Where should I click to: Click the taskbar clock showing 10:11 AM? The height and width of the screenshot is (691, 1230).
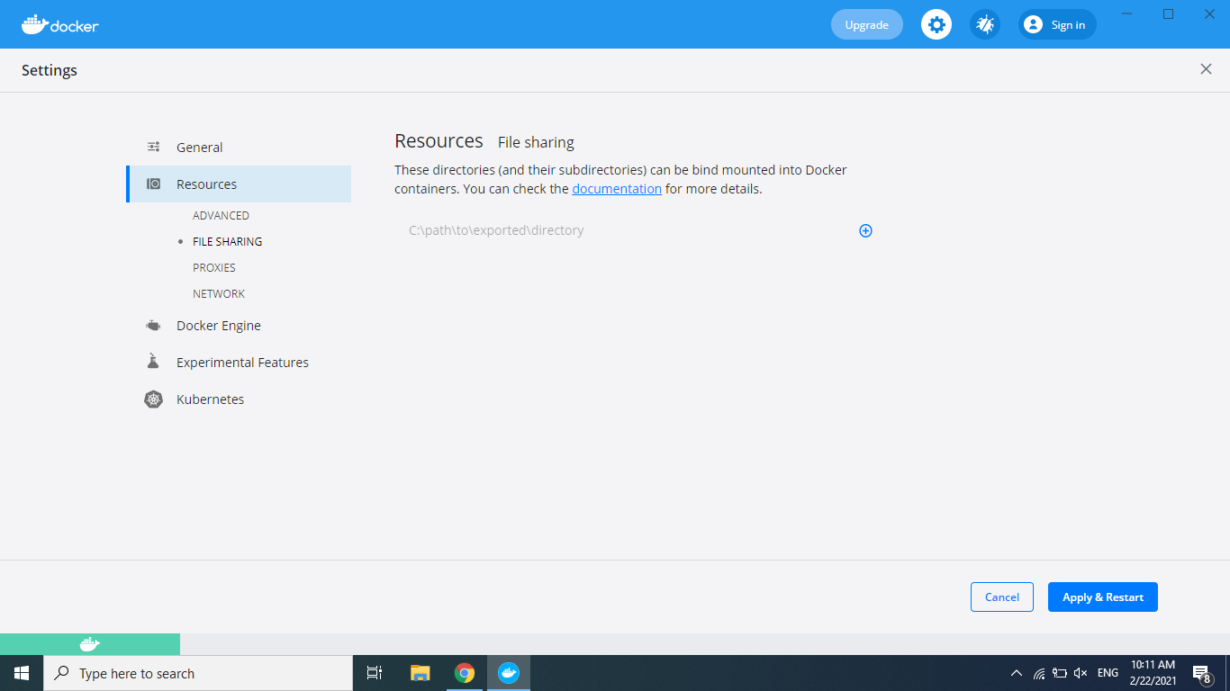tap(1153, 673)
